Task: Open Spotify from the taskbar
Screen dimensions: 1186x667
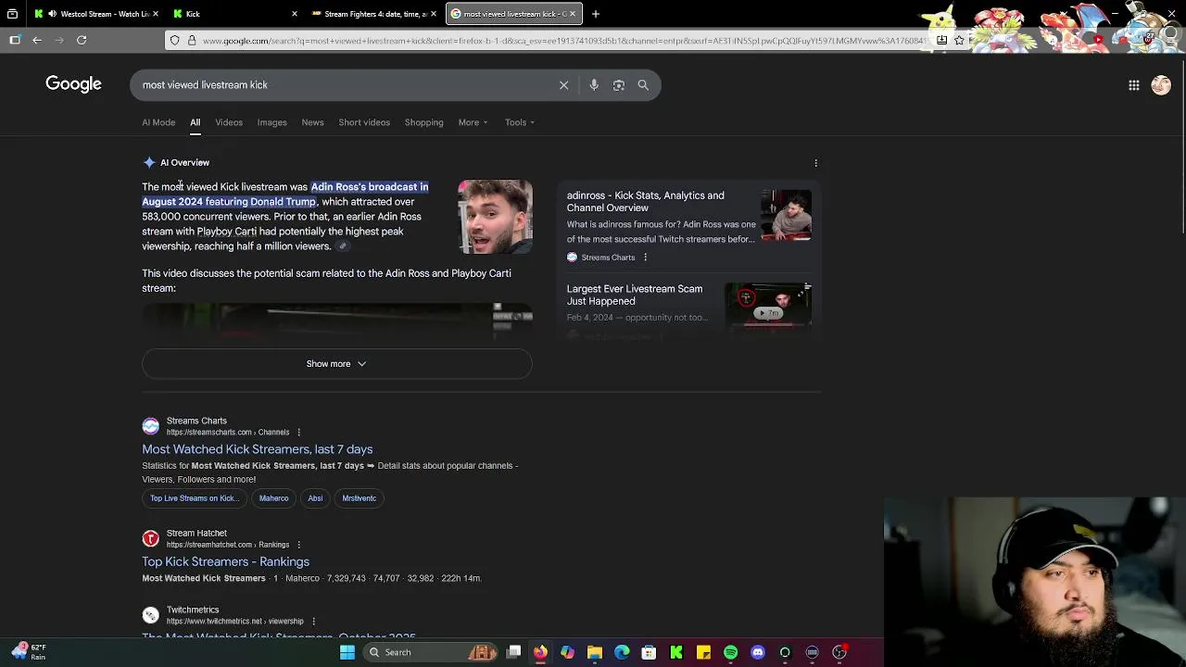Action: point(730,652)
